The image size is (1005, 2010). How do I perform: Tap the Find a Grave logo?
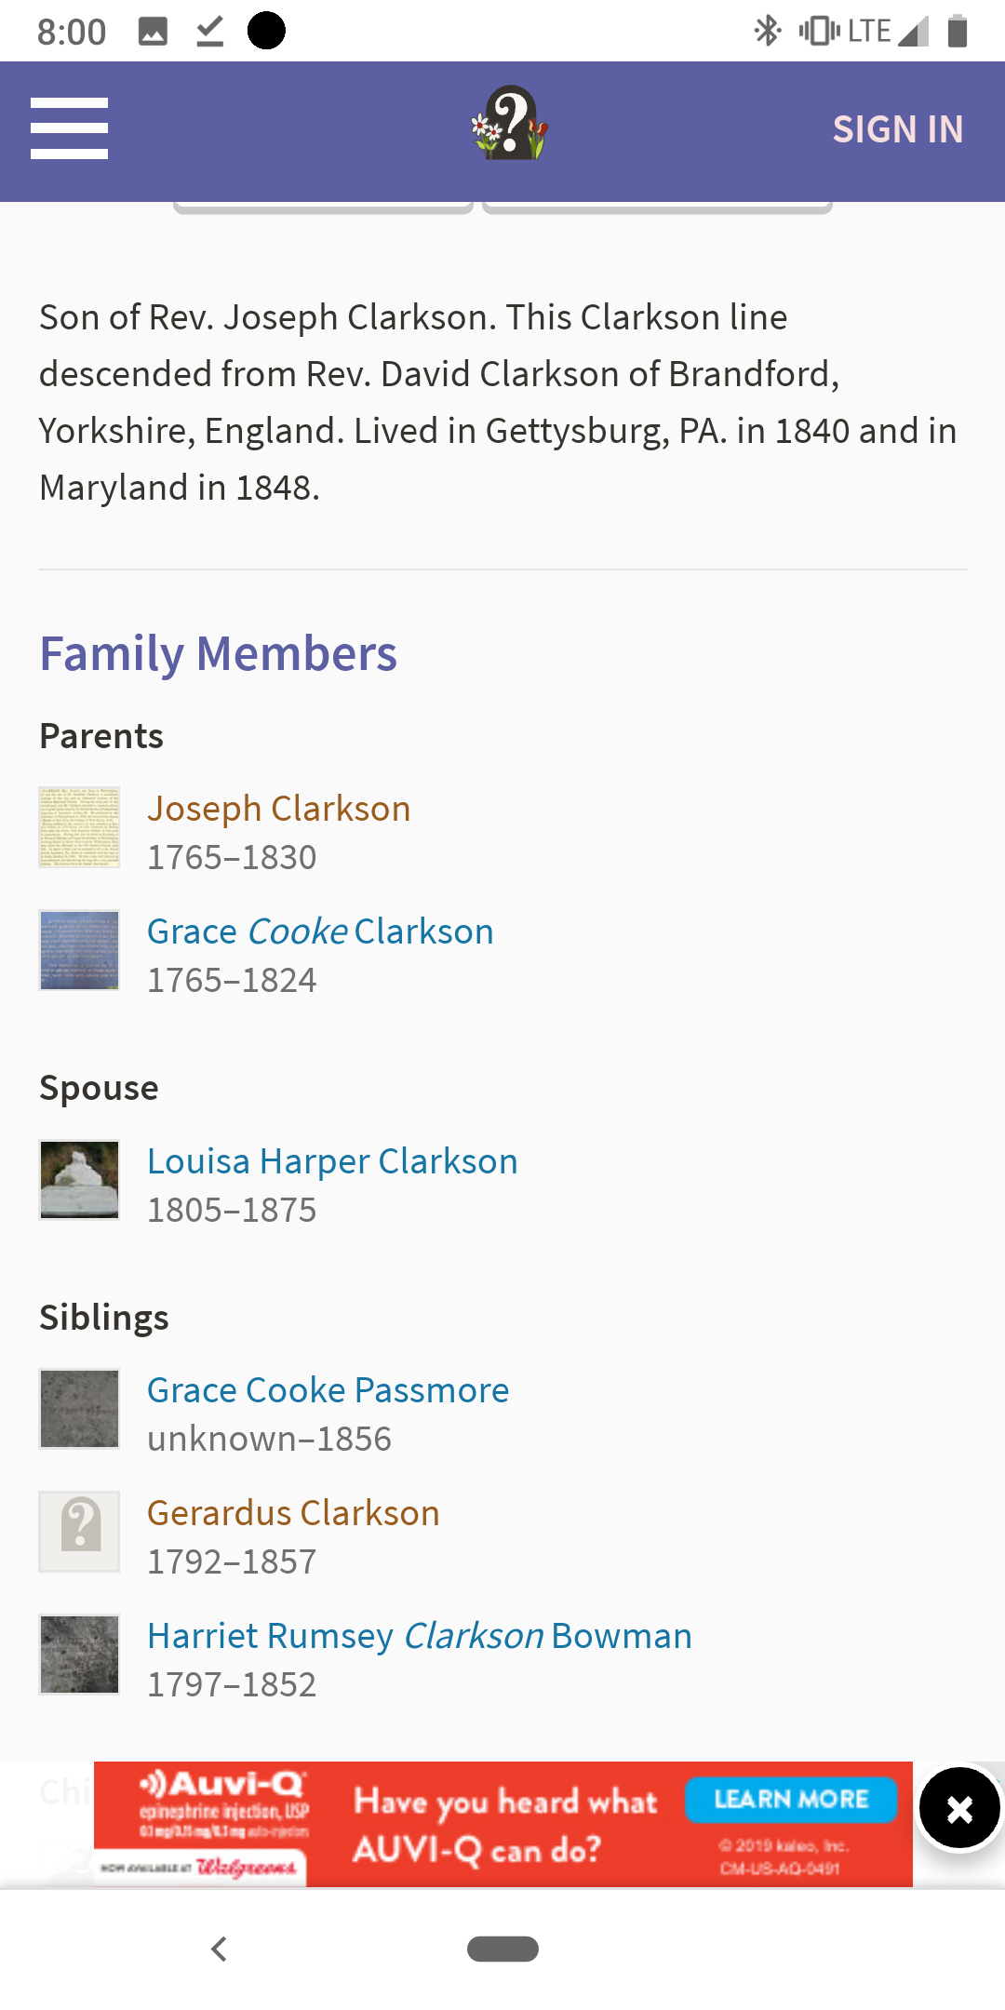[509, 124]
